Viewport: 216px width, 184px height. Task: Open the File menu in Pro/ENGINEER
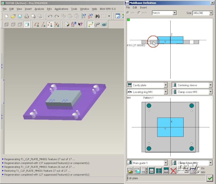pyautogui.click(x=5, y=9)
